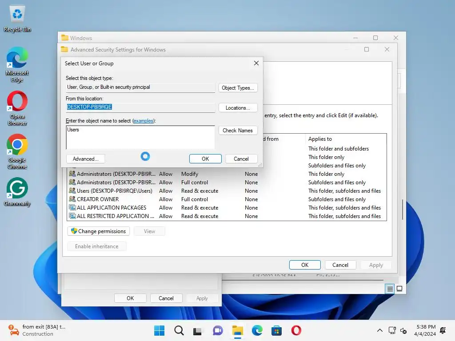Click Users icon in permission list
The height and width of the screenshot is (341, 455).
click(72, 191)
